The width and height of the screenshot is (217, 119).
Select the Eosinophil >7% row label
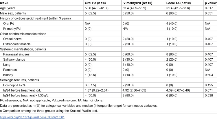(x=14, y=85)
